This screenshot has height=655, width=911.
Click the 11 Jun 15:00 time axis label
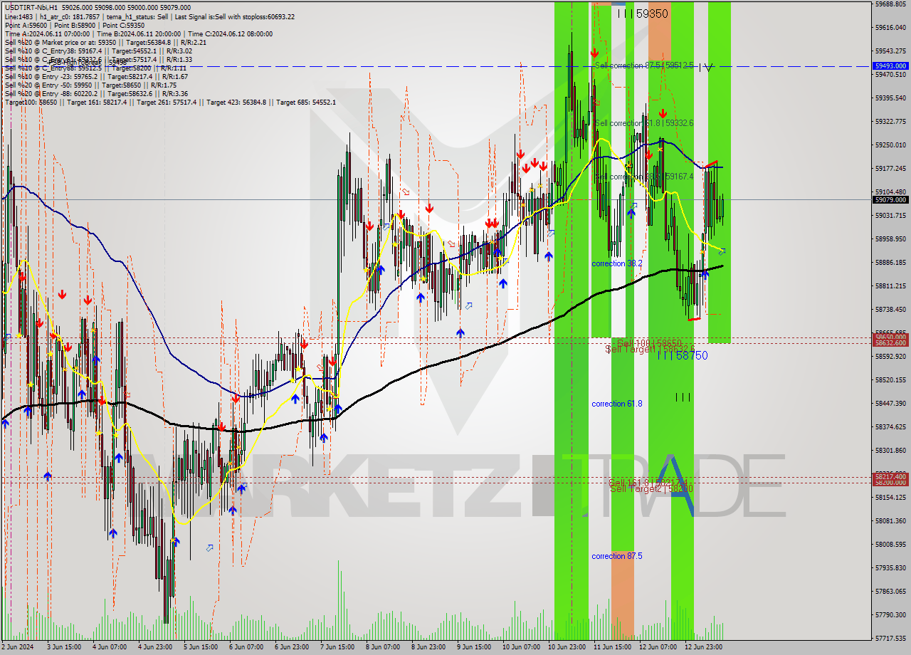click(611, 647)
